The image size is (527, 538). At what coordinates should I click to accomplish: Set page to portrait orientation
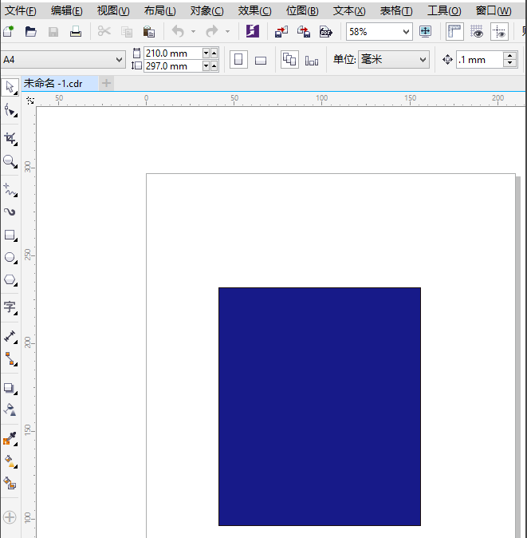(x=238, y=60)
